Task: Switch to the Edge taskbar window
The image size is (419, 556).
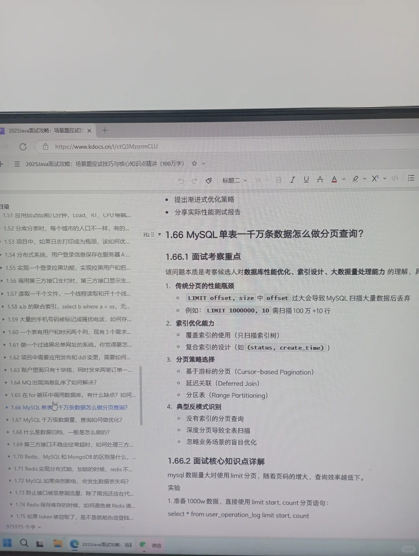Action: (102, 544)
